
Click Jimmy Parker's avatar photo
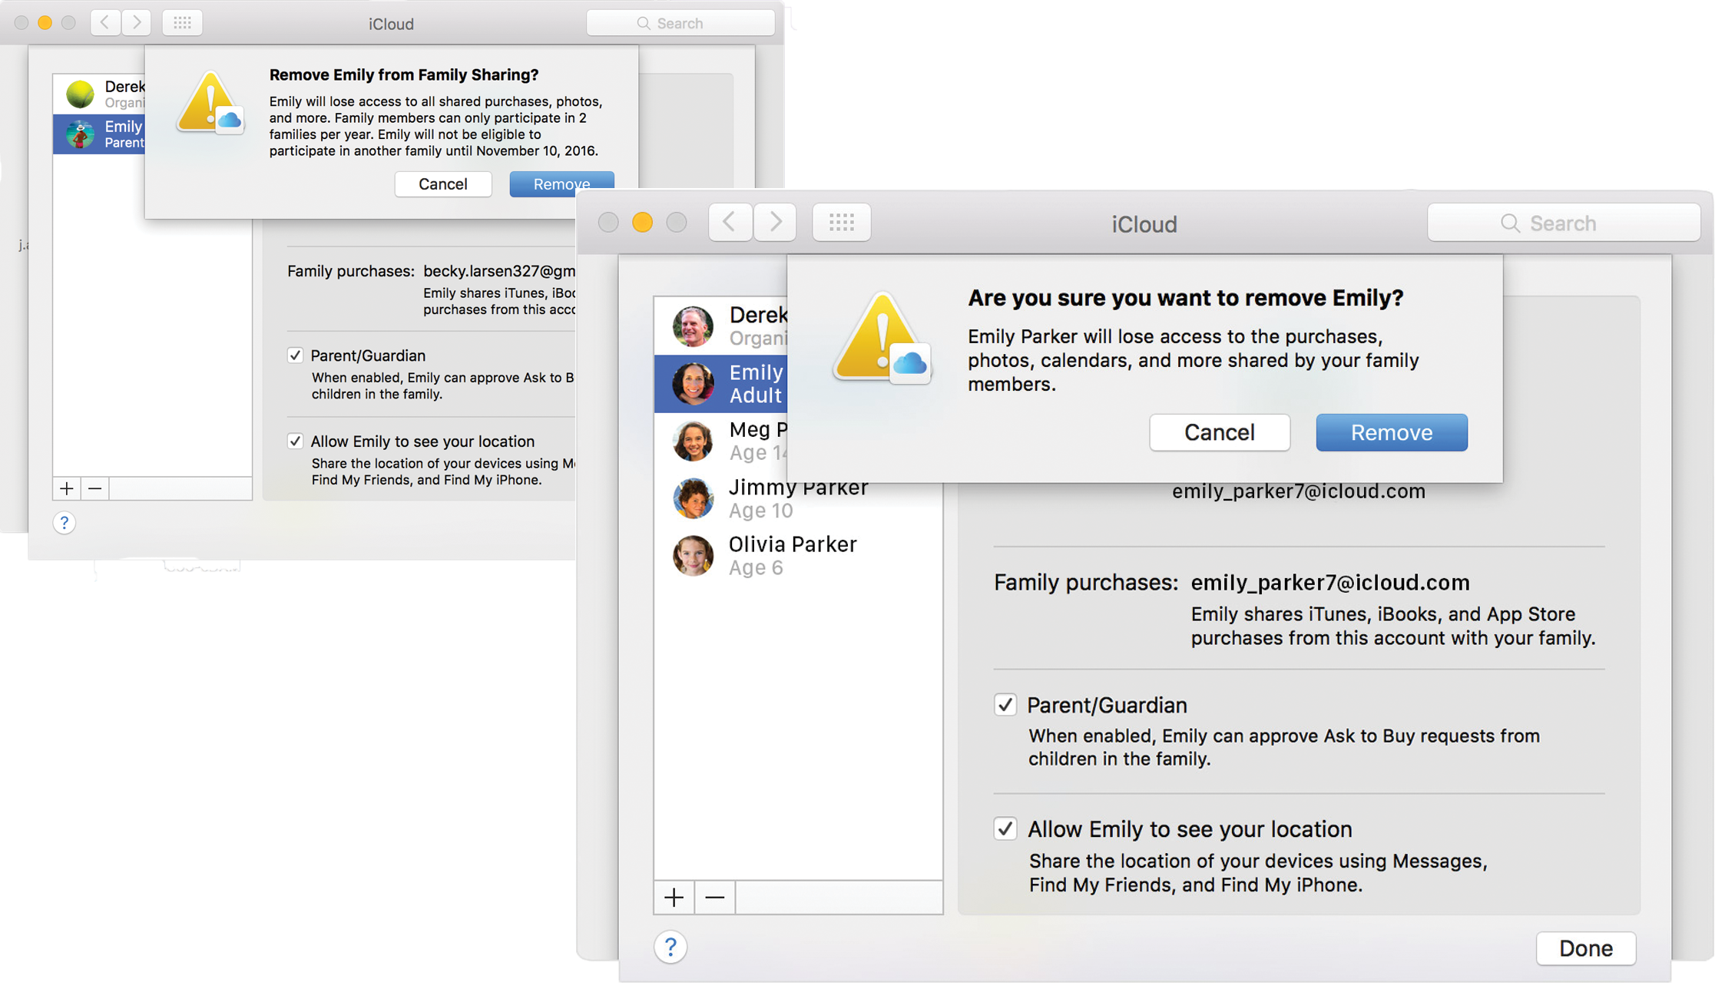tap(693, 498)
